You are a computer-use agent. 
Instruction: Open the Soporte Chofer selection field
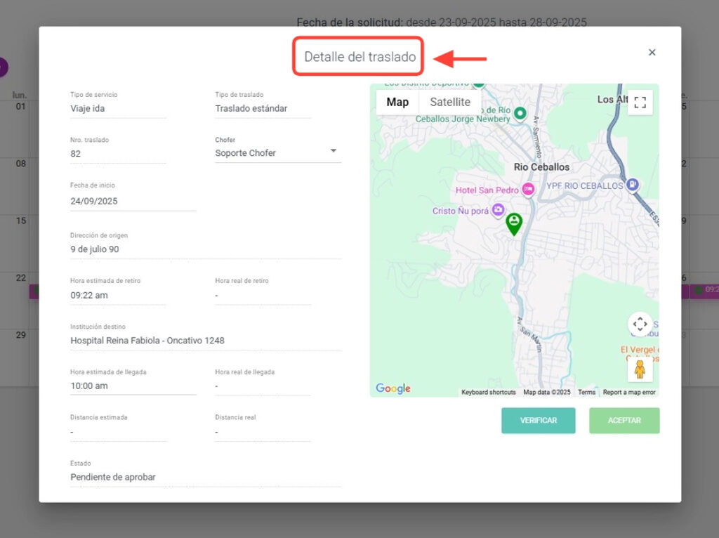(270, 153)
